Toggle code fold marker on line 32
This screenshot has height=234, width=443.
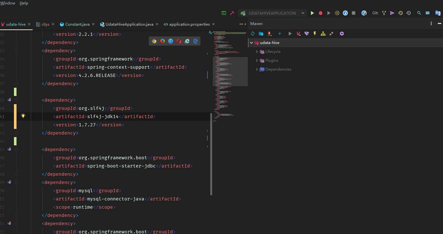pyautogui.click(x=16, y=42)
